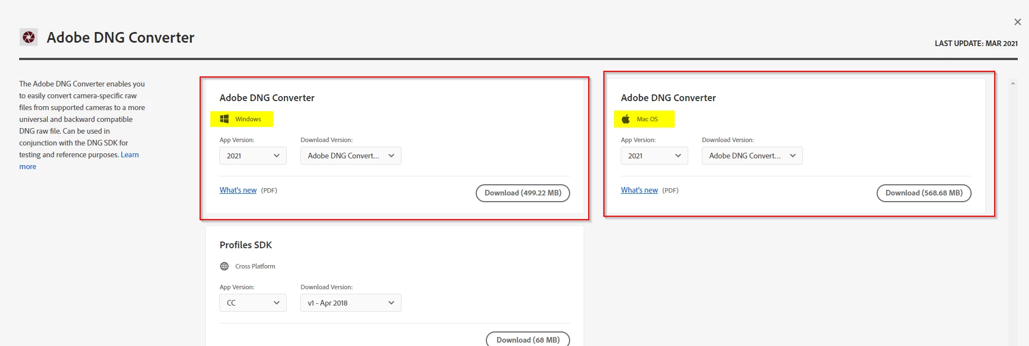The image size is (1029, 346).
Task: Click the Cross Platform globe icon
Action: [224, 266]
